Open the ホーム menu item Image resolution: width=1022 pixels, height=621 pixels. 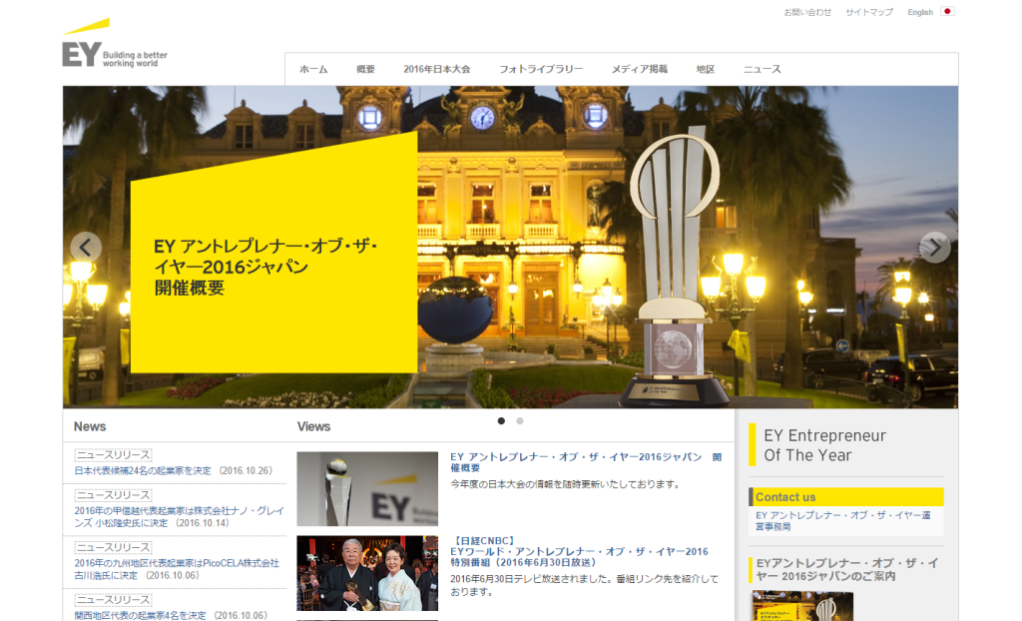pyautogui.click(x=313, y=69)
